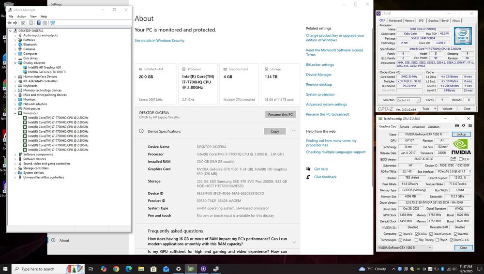Click the CPU-Z purple taskbar icon

(x=203, y=269)
